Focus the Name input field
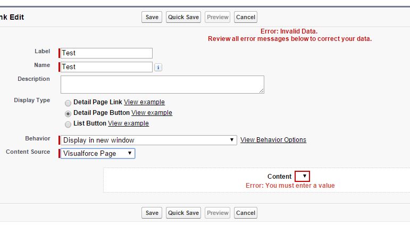Viewport: 410px width, 233px height. (x=106, y=67)
